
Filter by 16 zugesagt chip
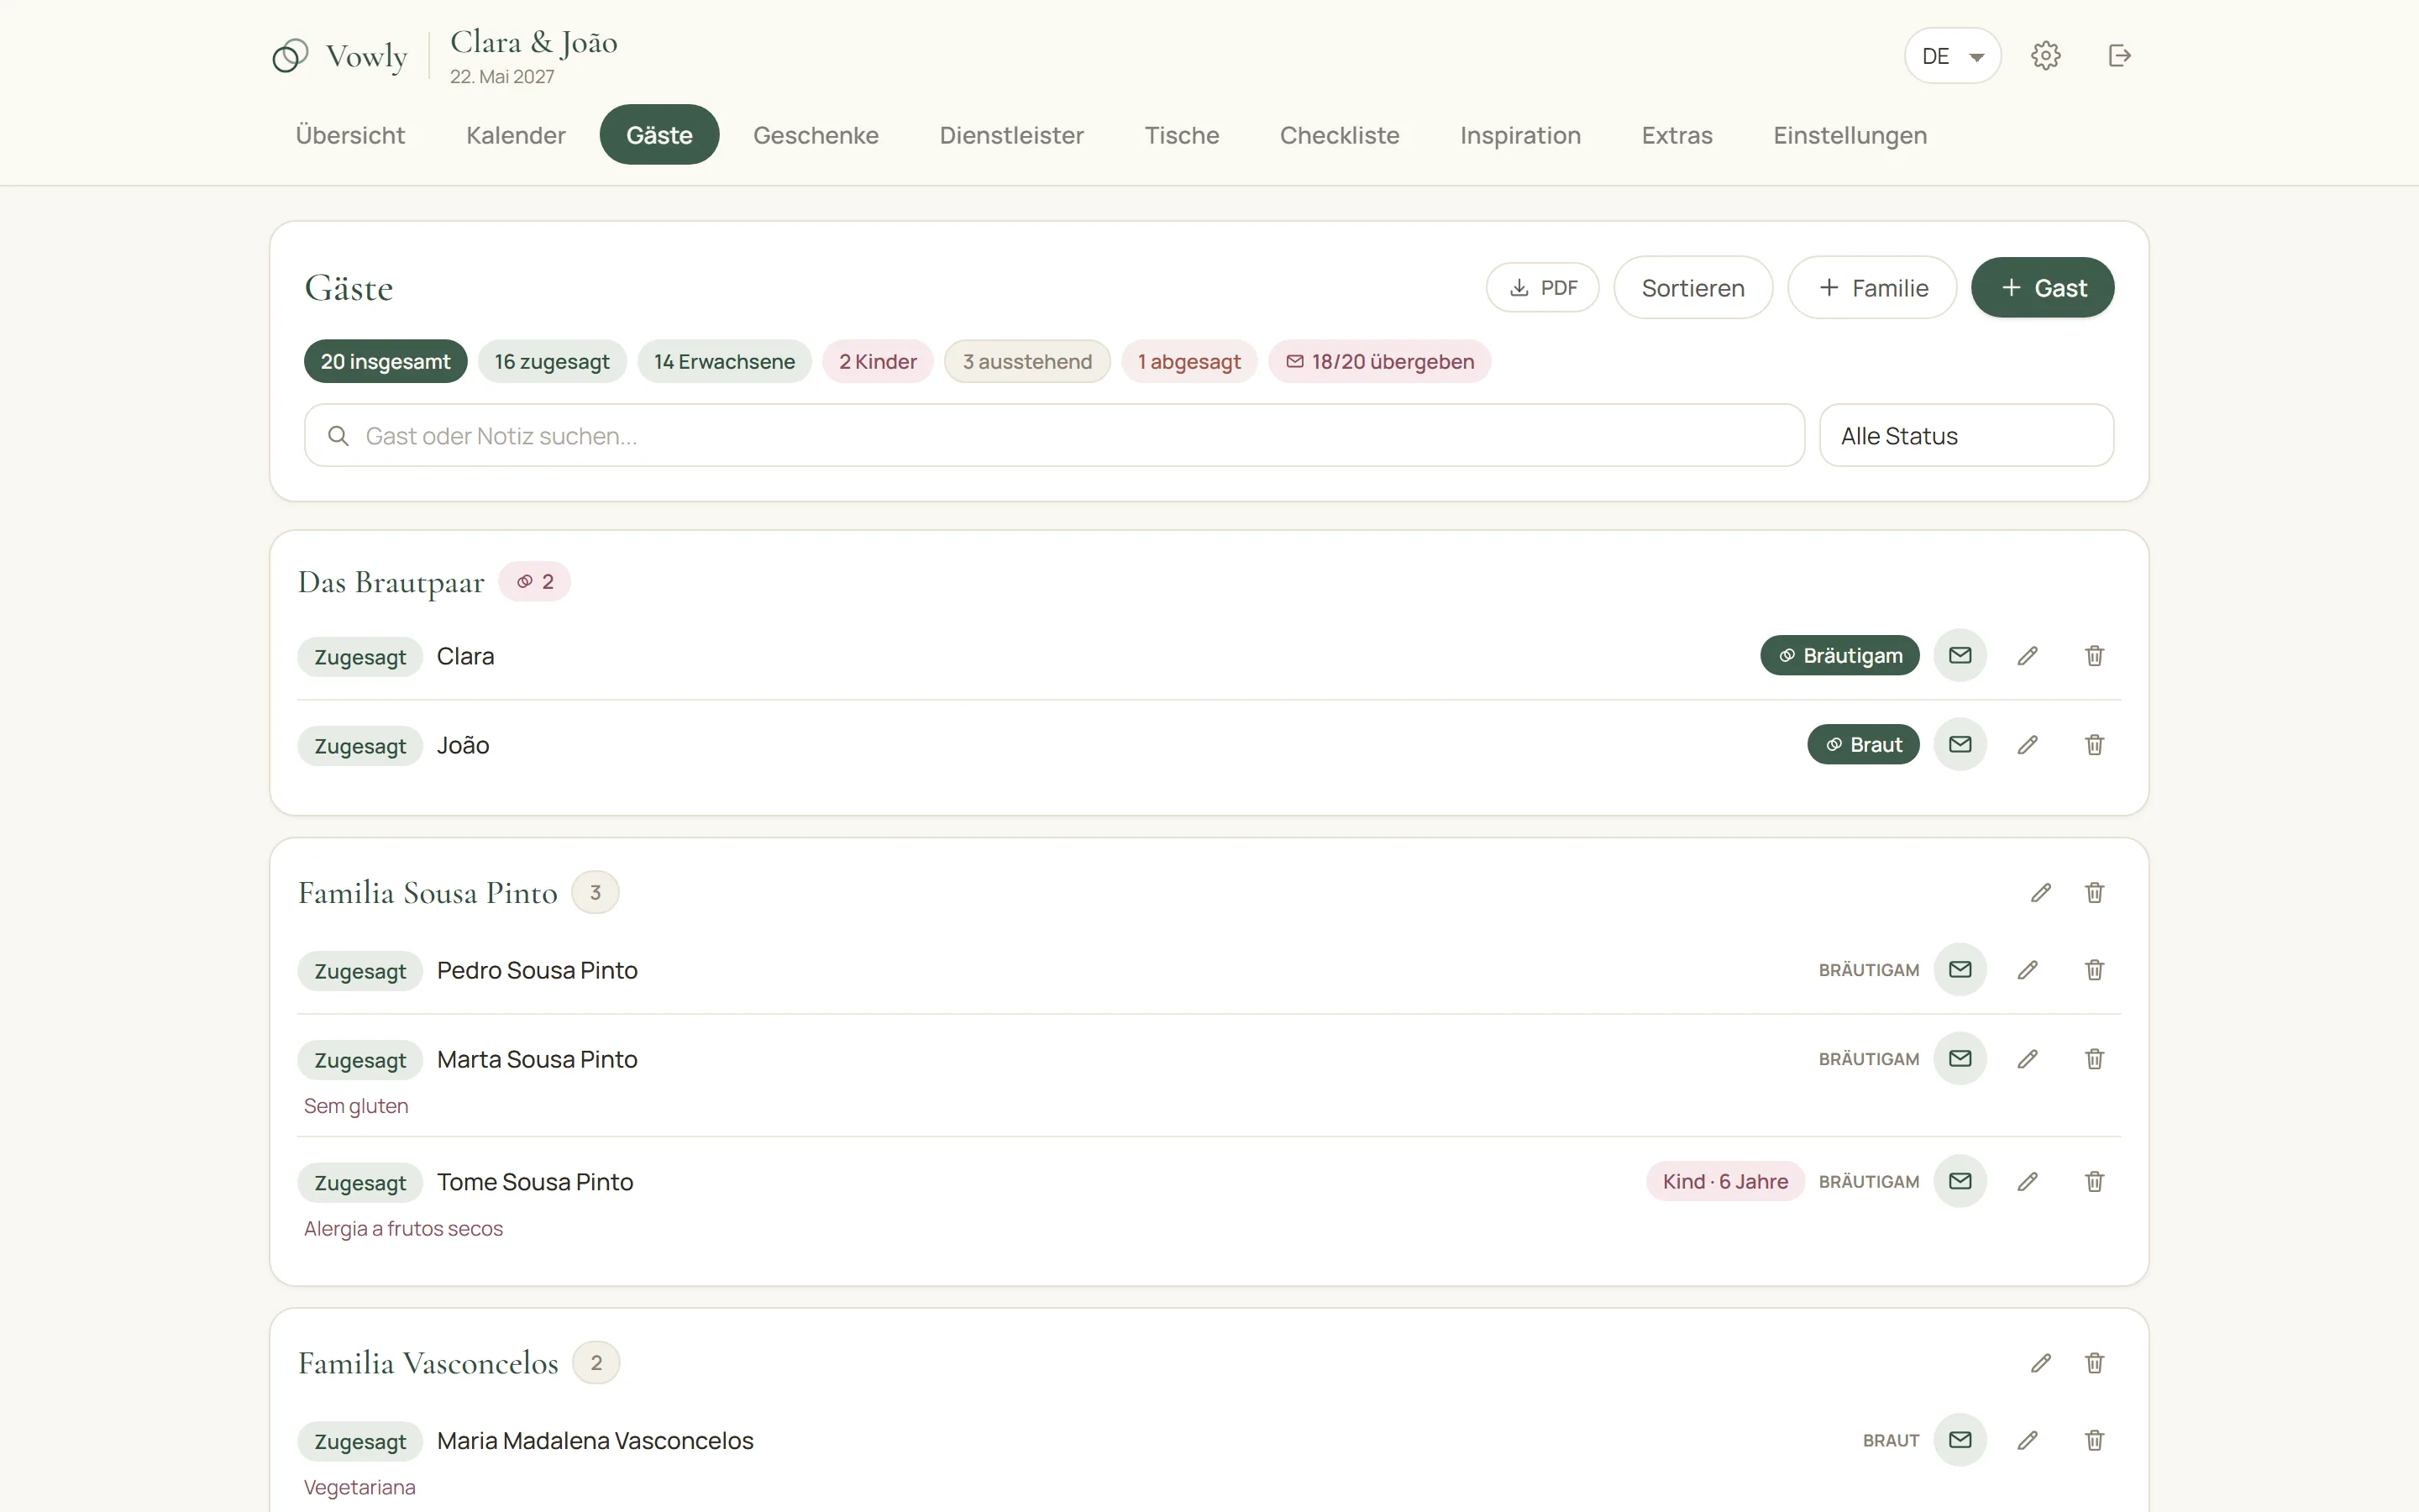click(x=552, y=362)
